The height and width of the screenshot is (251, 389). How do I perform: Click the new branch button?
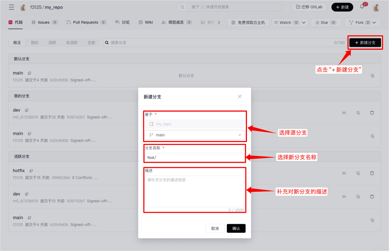(365, 43)
